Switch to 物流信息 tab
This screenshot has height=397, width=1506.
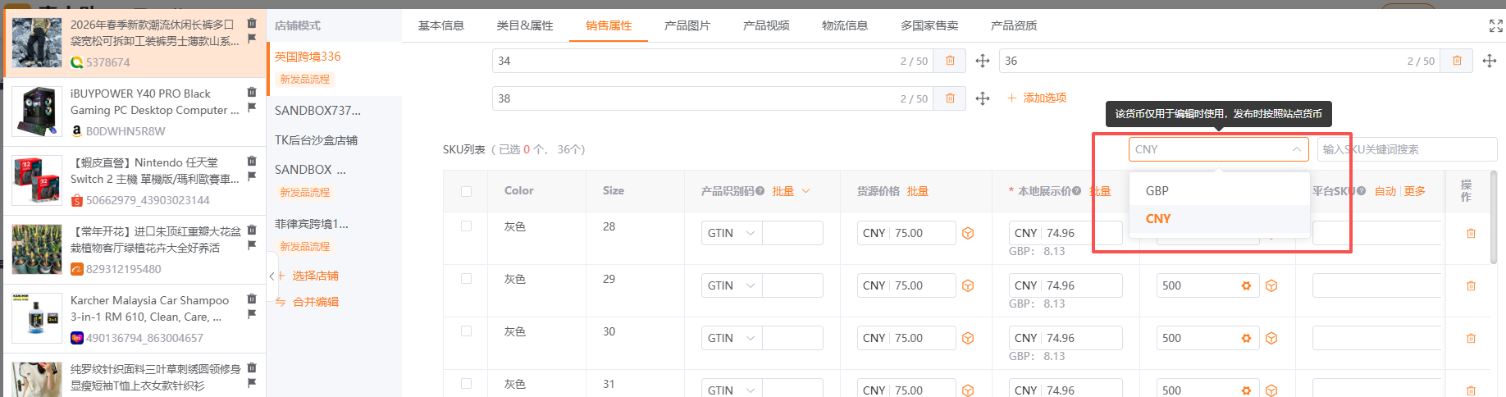click(x=845, y=25)
